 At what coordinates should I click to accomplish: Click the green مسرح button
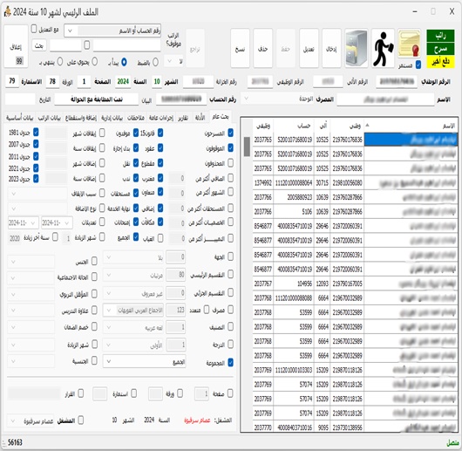point(440,49)
